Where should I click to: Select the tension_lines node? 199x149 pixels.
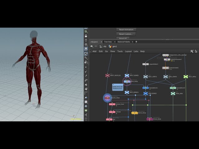tap(112, 104)
